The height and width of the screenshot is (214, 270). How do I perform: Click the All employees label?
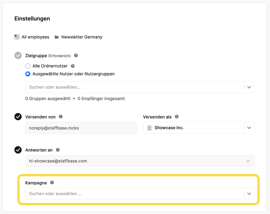pos(35,37)
